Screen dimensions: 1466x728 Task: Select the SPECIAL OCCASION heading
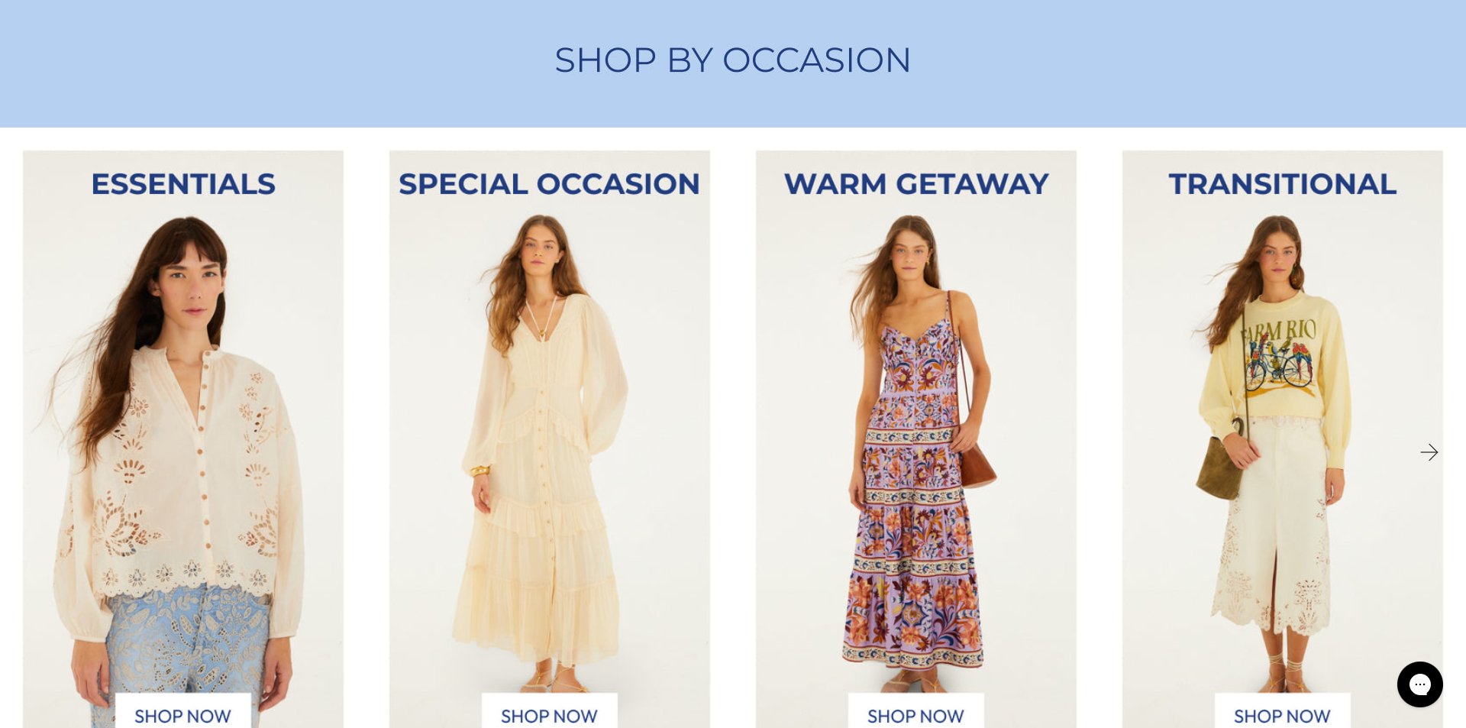tap(550, 184)
